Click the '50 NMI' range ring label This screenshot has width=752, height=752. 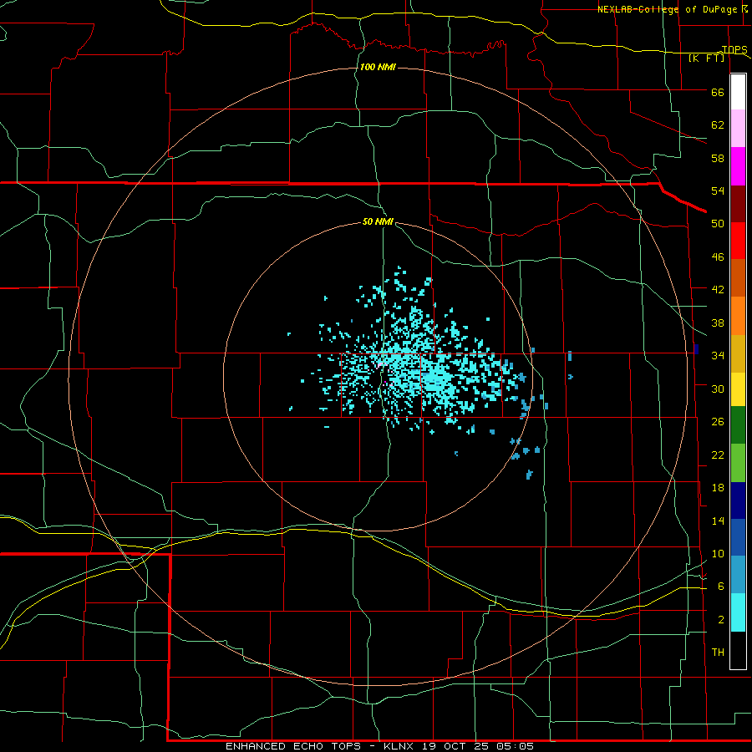coord(378,221)
